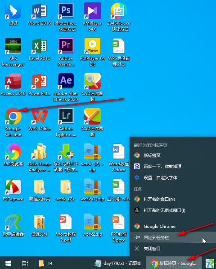Switch to day179.txt 记事本 taskbar button

click(117, 263)
